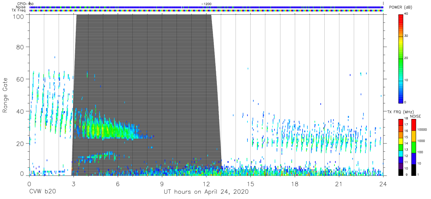The image size is (431, 199).
Task: Pick the red top segment of TX FRQ legend
Action: point(400,122)
